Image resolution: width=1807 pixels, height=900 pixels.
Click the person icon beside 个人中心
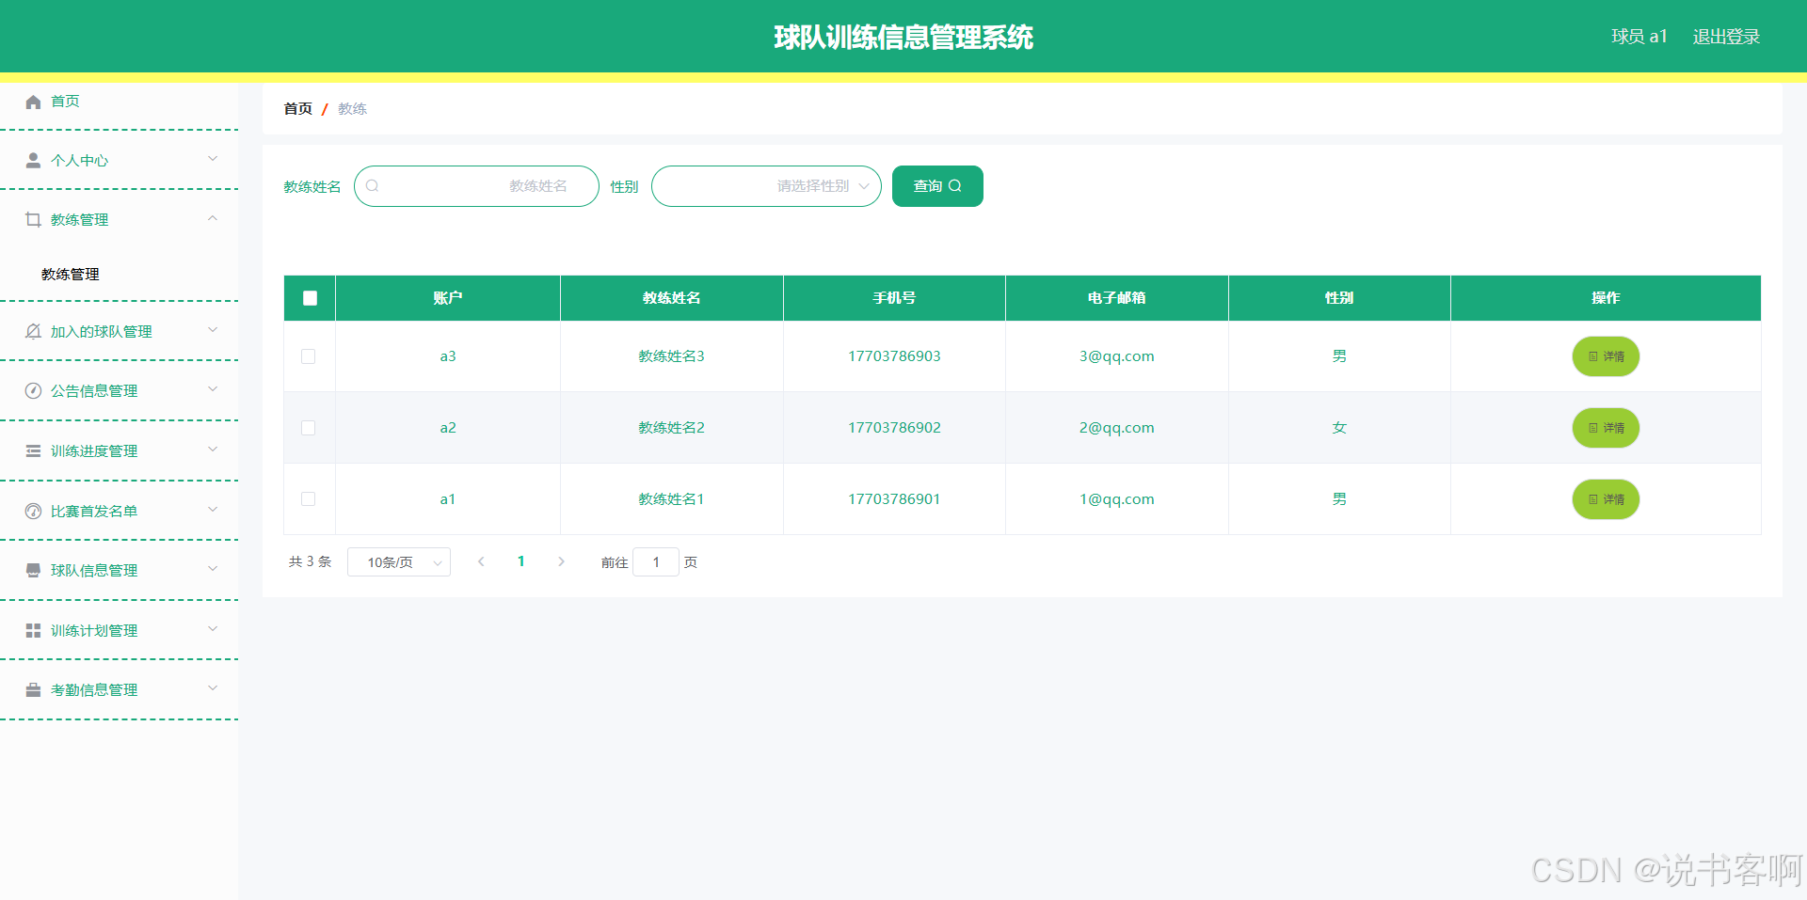(33, 161)
